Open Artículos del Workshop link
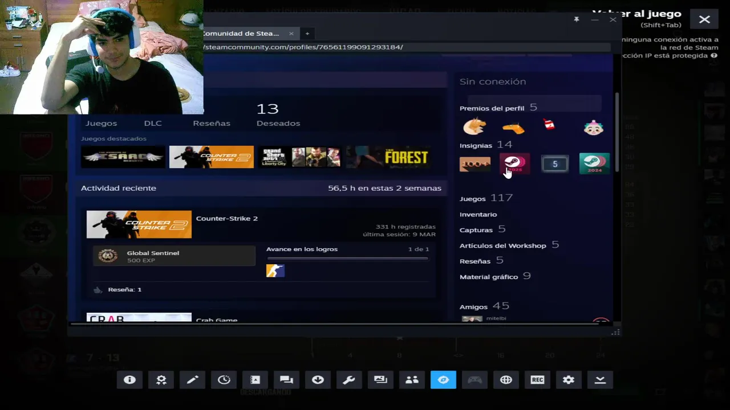 (x=509, y=245)
